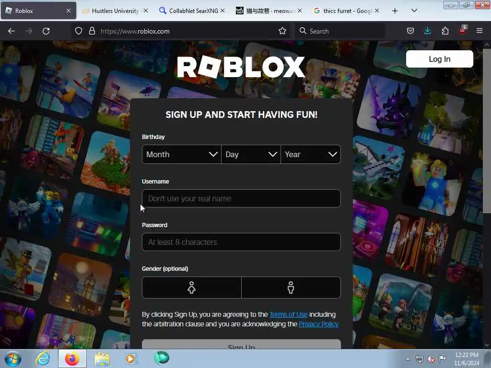
Task: Click the surfer character game thumbnail
Action: coord(68,86)
